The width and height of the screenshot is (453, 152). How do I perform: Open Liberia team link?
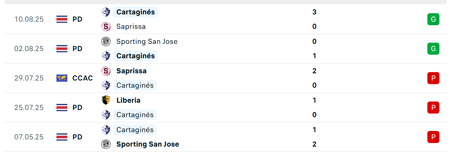click(128, 100)
